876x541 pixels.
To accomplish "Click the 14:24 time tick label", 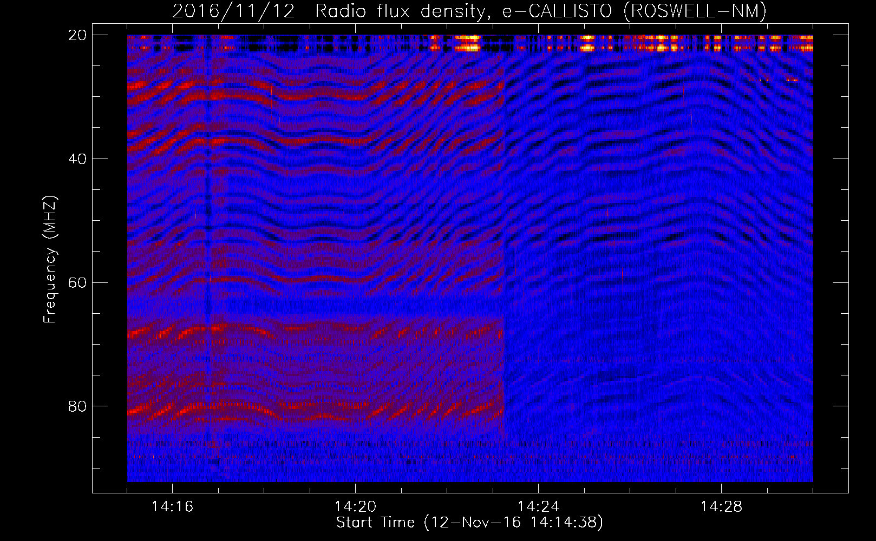I will tap(538, 507).
